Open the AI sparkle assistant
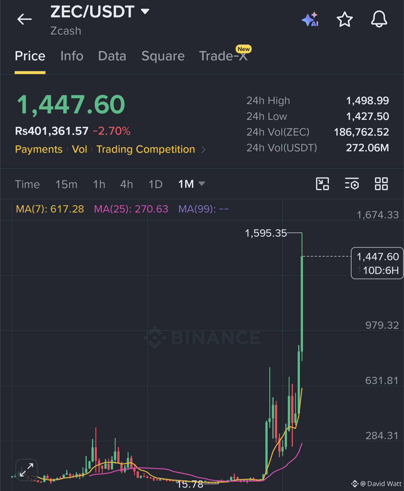This screenshot has height=491, width=404. [310, 19]
